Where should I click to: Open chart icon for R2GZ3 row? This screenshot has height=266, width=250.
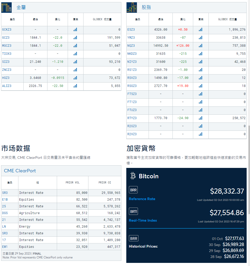coord(200,126)
